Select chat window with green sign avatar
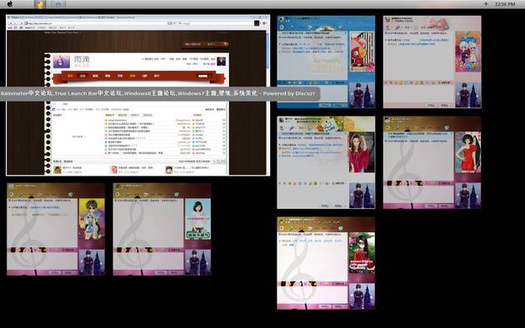 click(x=162, y=230)
